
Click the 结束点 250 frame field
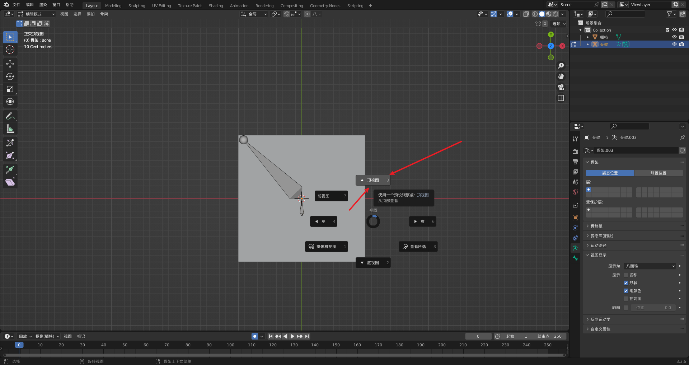[x=549, y=336]
